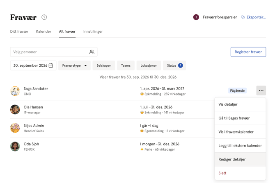Click the three-dot menu for Saga Sandaker
The height and width of the screenshot is (183, 275).
pos(261,90)
